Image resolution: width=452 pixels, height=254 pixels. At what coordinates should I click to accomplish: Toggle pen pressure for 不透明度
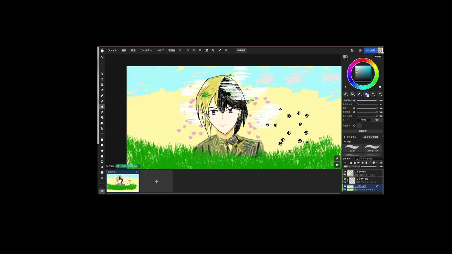pos(354,112)
